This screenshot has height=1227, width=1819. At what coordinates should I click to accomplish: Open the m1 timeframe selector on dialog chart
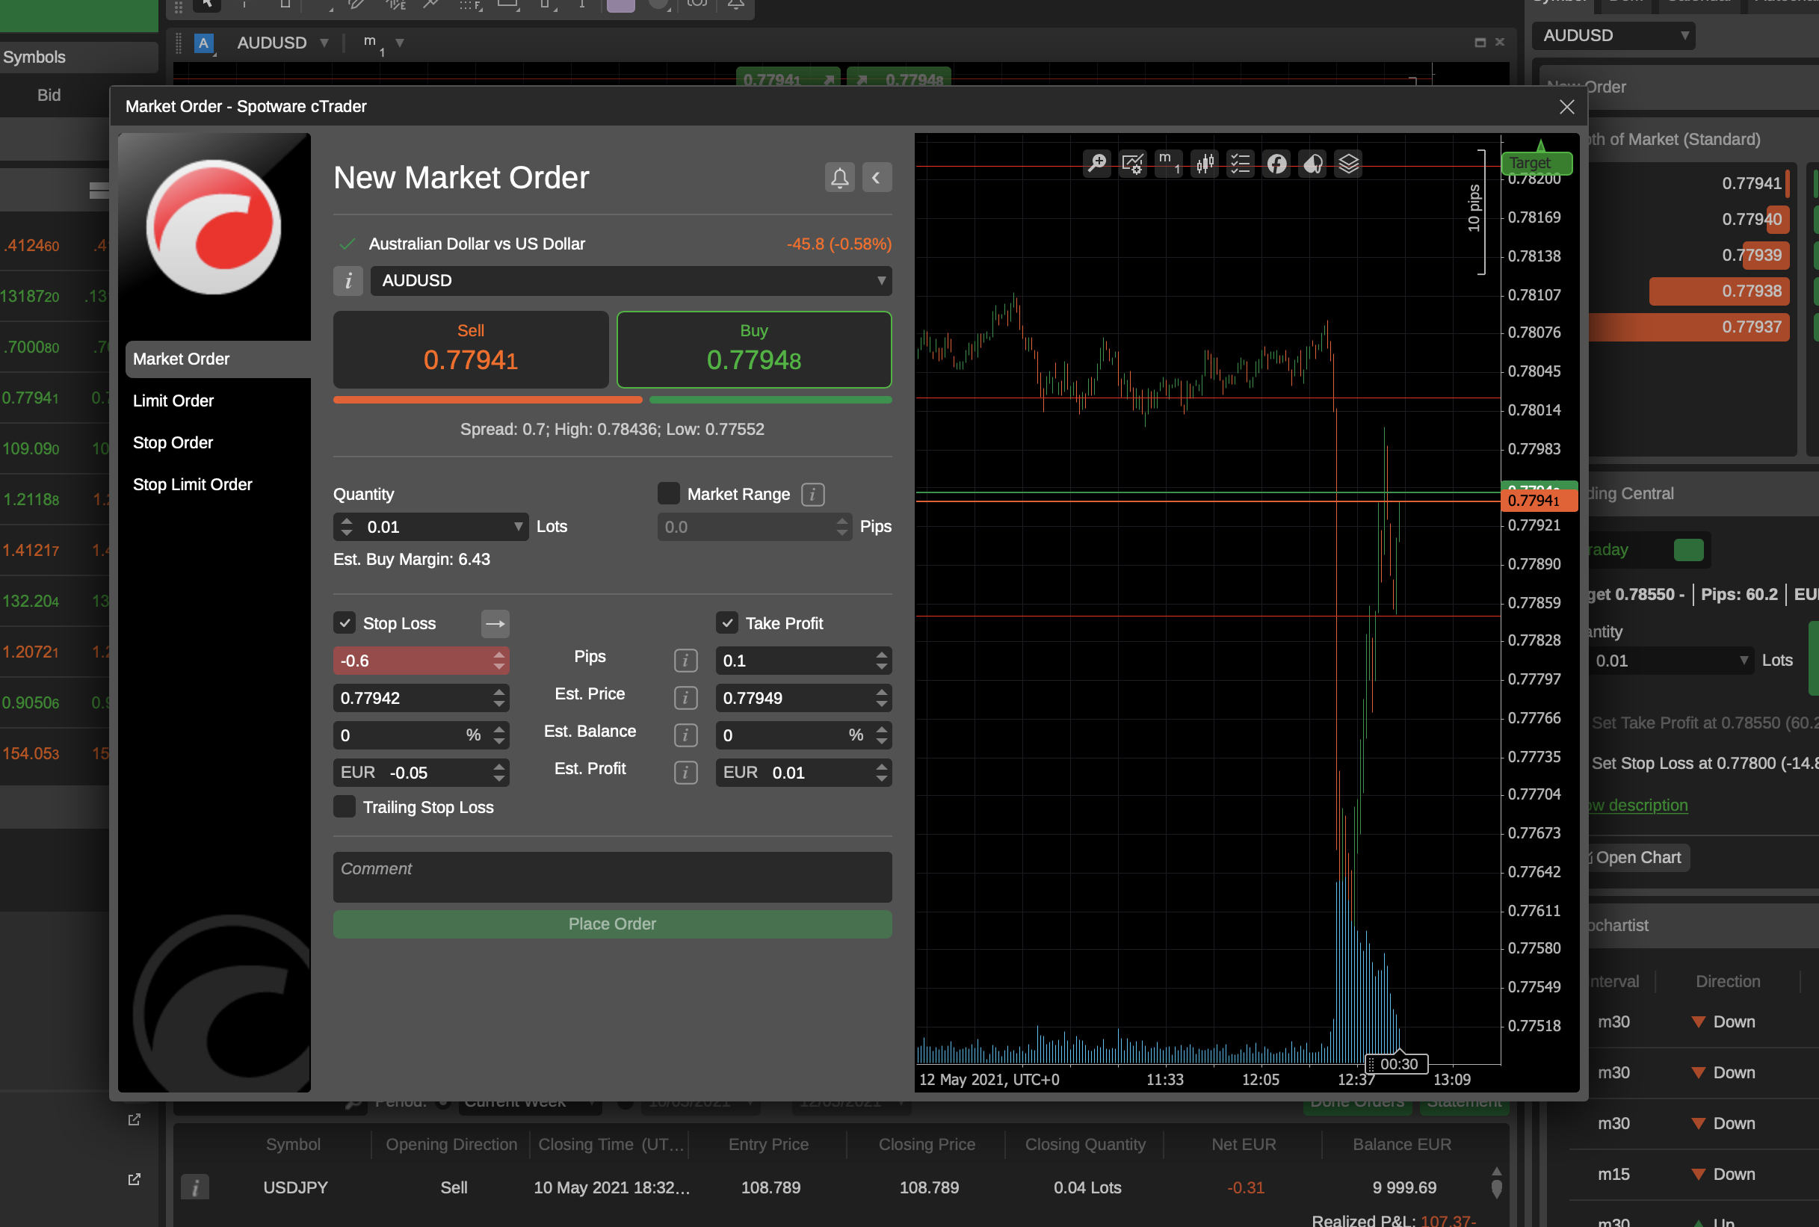click(x=1169, y=163)
